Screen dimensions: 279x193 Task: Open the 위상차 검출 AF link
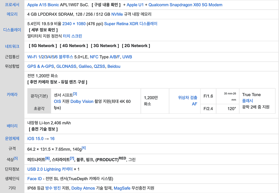[188, 101]
